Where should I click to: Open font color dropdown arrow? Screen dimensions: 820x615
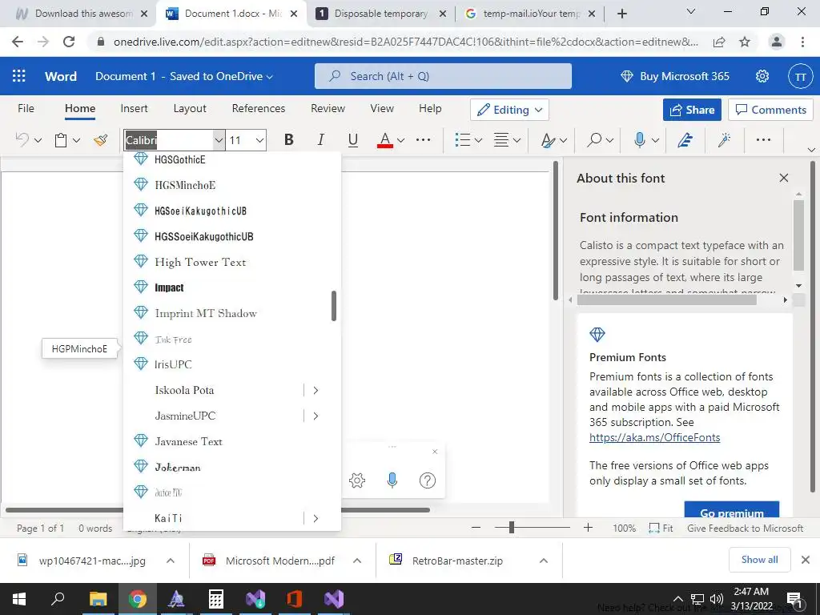(x=400, y=140)
